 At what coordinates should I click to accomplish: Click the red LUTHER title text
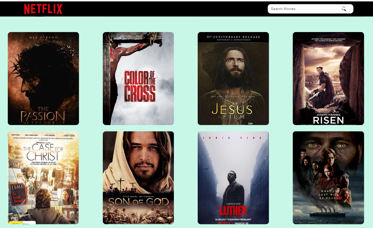[233, 211]
